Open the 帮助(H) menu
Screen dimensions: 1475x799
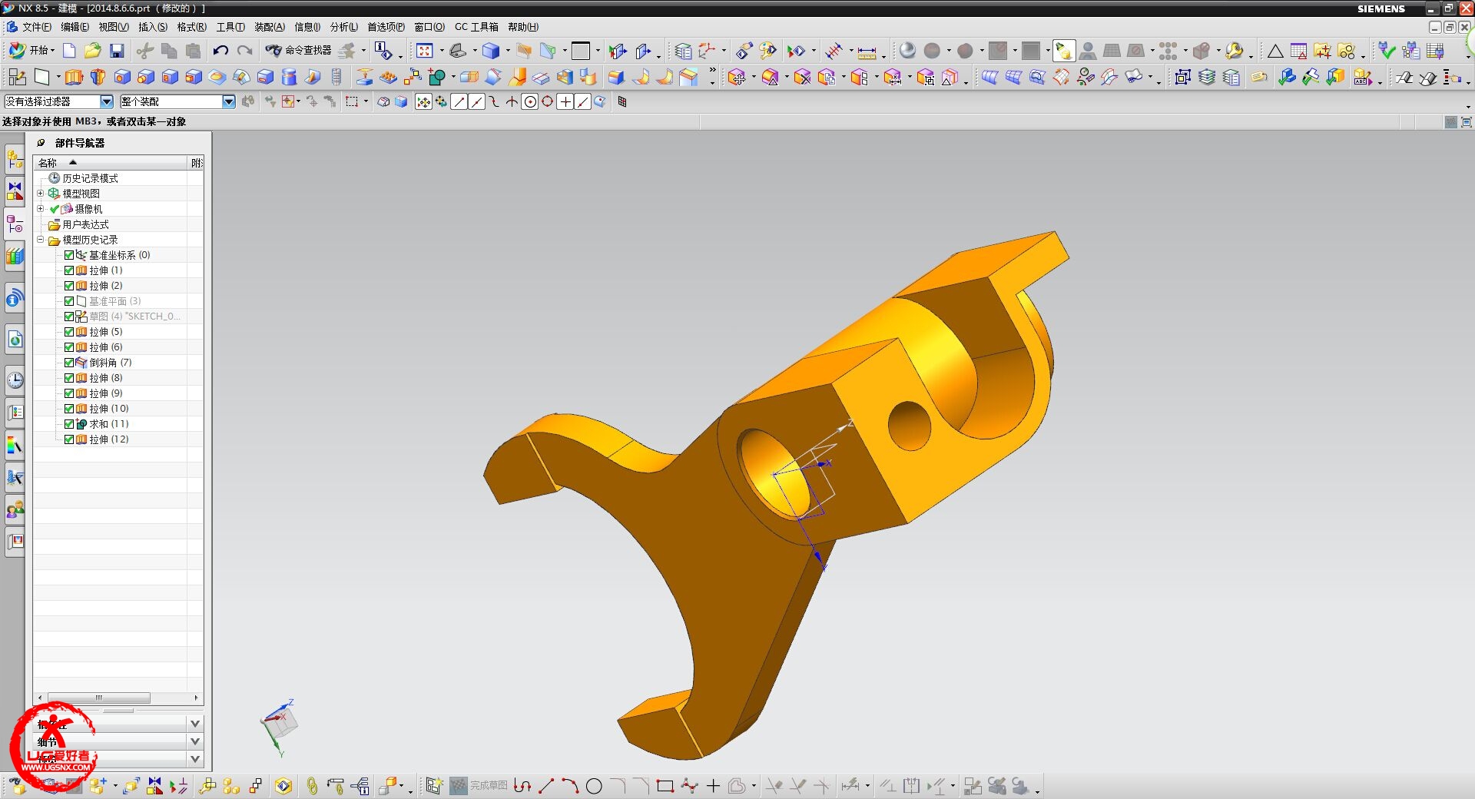523,27
